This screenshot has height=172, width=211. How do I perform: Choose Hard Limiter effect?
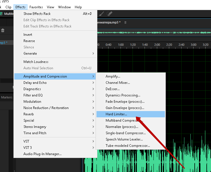click(131, 114)
